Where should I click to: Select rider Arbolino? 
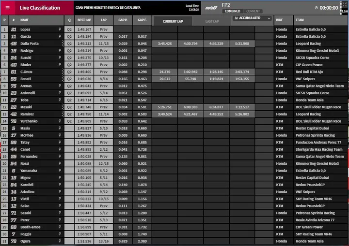pos(27,192)
